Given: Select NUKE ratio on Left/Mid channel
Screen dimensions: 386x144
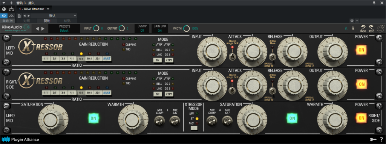Looking at the screenshot, I should click(x=107, y=58).
